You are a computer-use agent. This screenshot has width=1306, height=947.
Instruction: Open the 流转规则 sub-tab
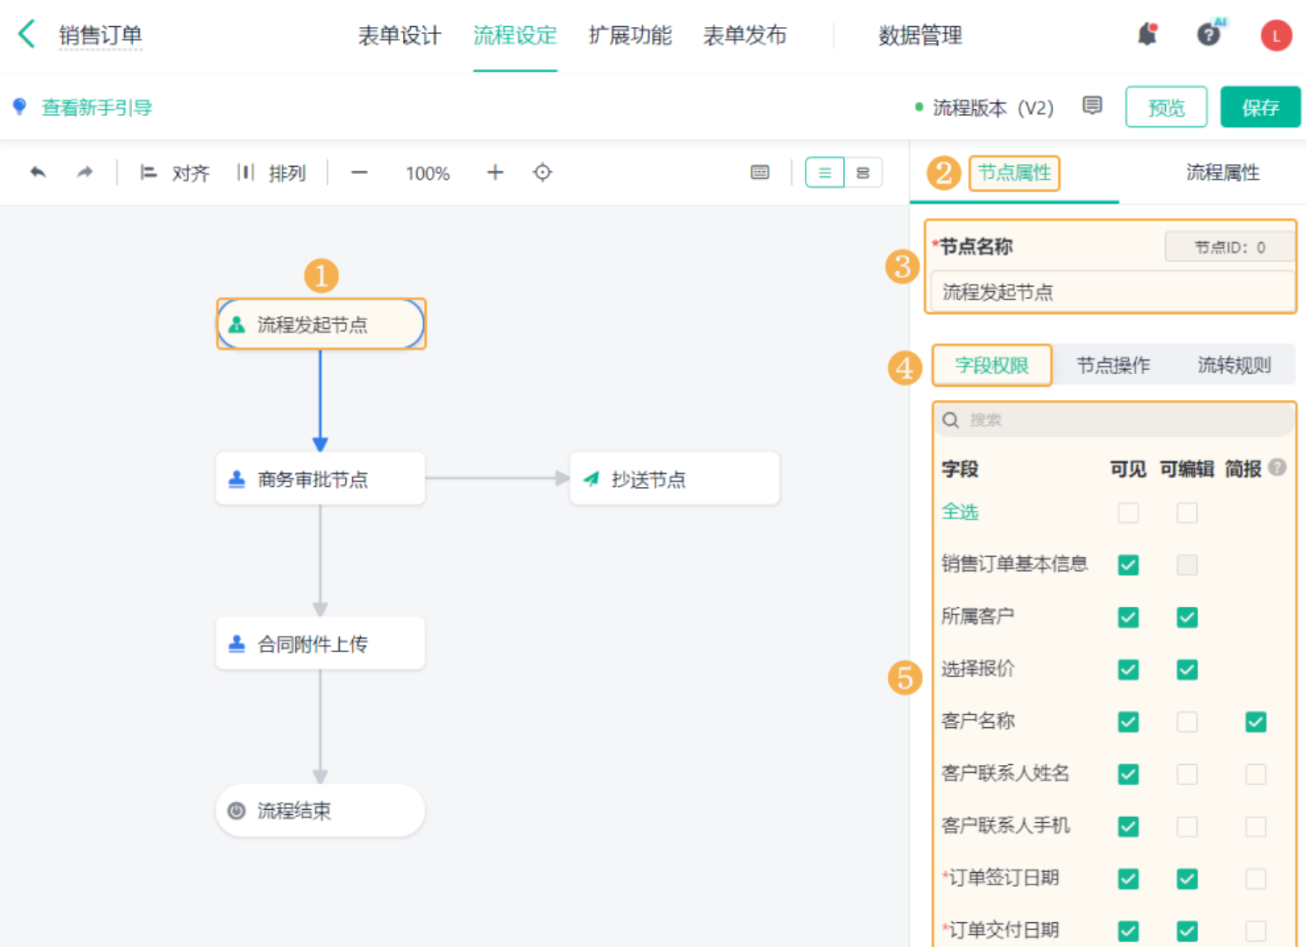pyautogui.click(x=1234, y=365)
